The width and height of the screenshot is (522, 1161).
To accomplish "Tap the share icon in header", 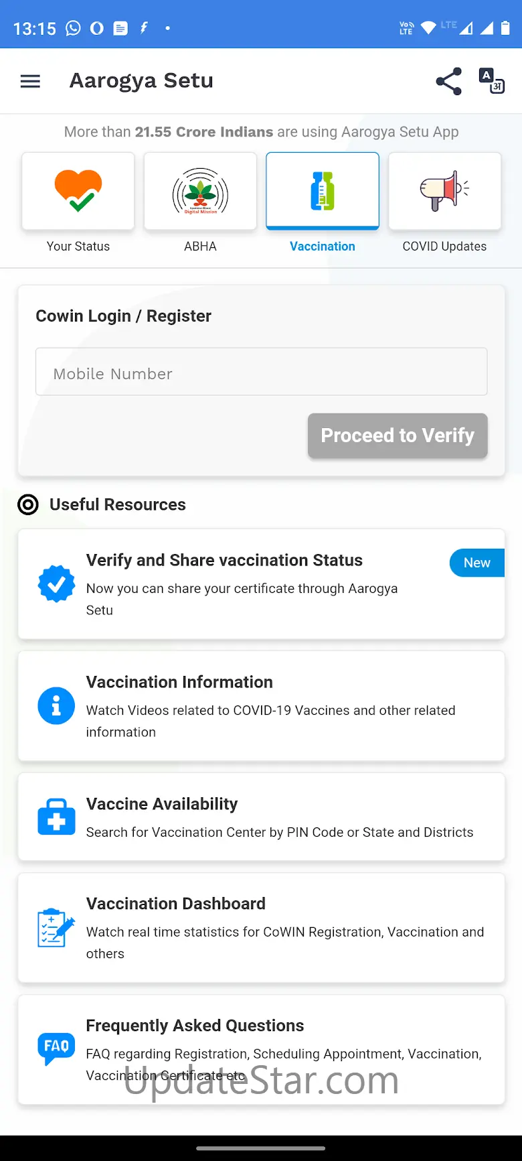I will point(448,81).
